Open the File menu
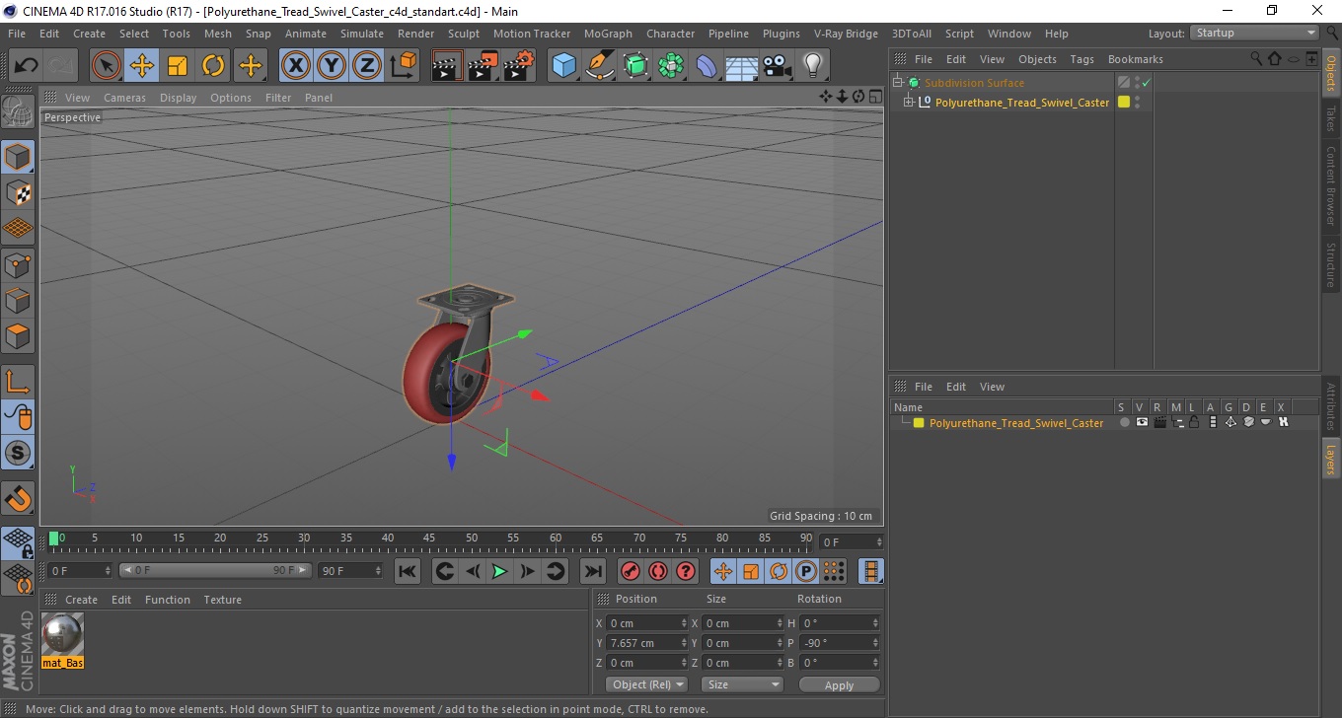Image resolution: width=1342 pixels, height=718 pixels. tap(16, 34)
